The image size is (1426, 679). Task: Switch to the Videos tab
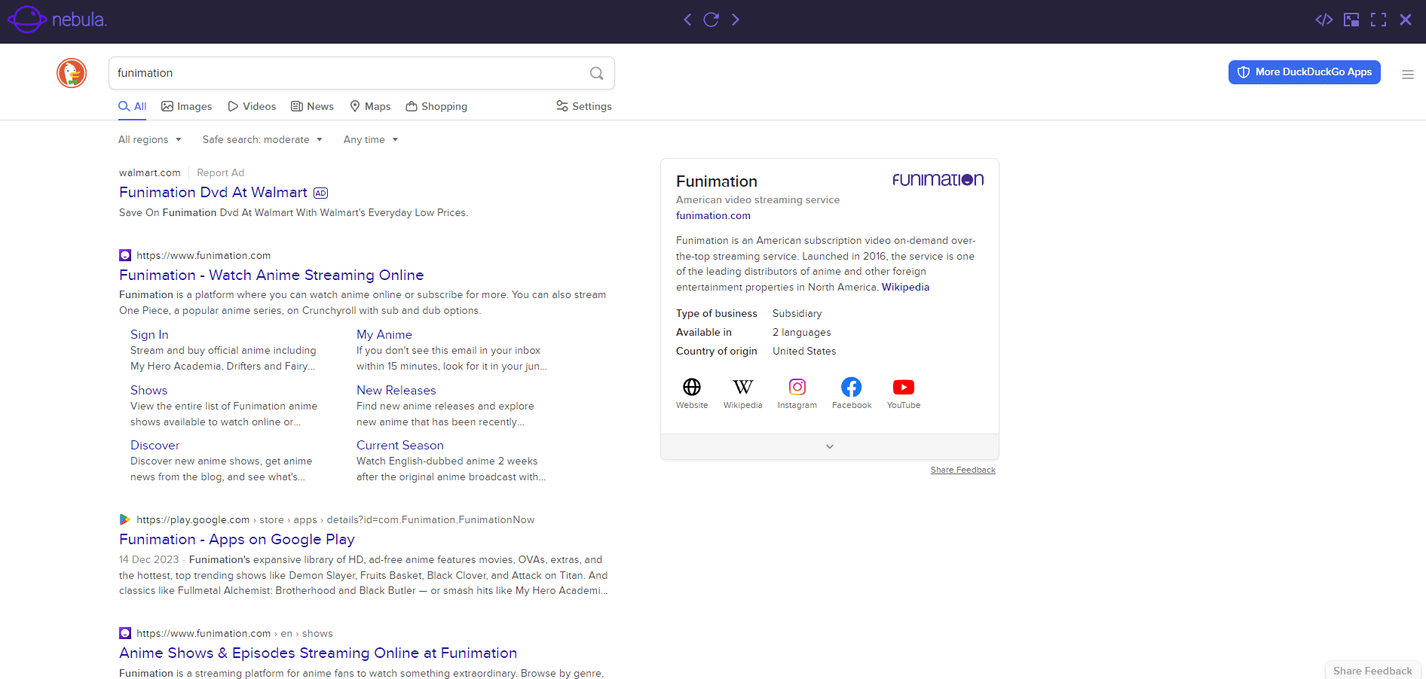[x=252, y=106]
